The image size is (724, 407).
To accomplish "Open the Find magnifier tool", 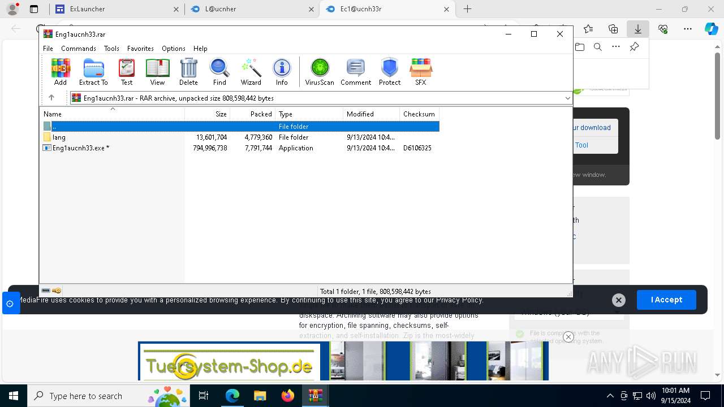I will 219,72.
